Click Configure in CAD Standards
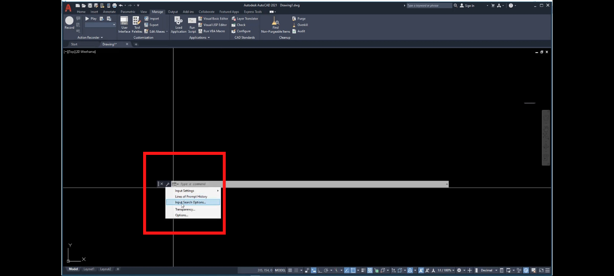The image size is (614, 276). tap(241, 31)
